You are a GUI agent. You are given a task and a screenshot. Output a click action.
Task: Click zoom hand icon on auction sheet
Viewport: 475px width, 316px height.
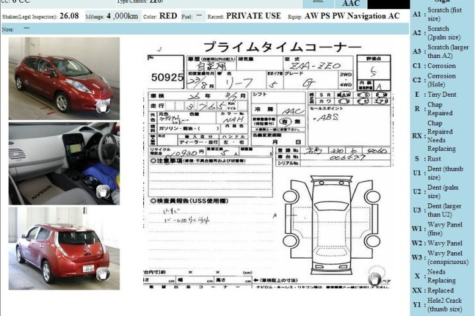coord(375,278)
